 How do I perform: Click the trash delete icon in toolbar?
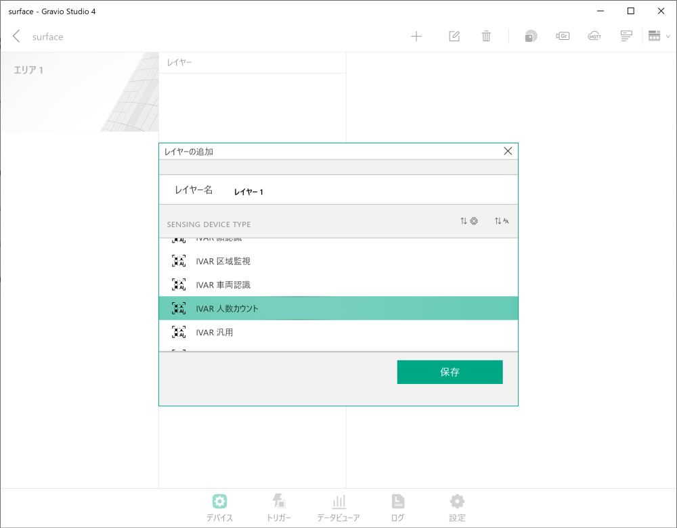pyautogui.click(x=486, y=37)
